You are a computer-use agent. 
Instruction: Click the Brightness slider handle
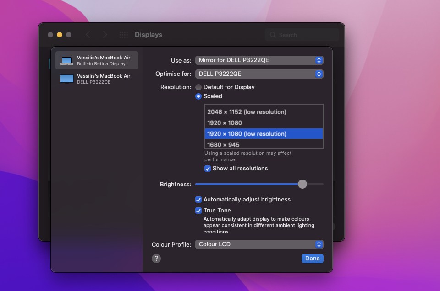[302, 184]
